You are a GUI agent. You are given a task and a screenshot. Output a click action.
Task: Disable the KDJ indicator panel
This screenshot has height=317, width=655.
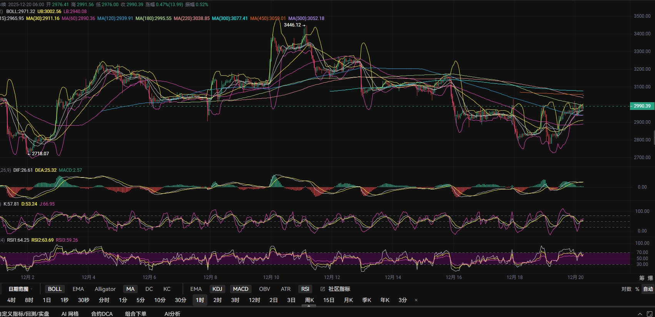point(217,289)
